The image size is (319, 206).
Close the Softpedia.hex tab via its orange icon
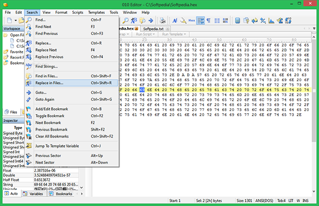(x=136, y=29)
